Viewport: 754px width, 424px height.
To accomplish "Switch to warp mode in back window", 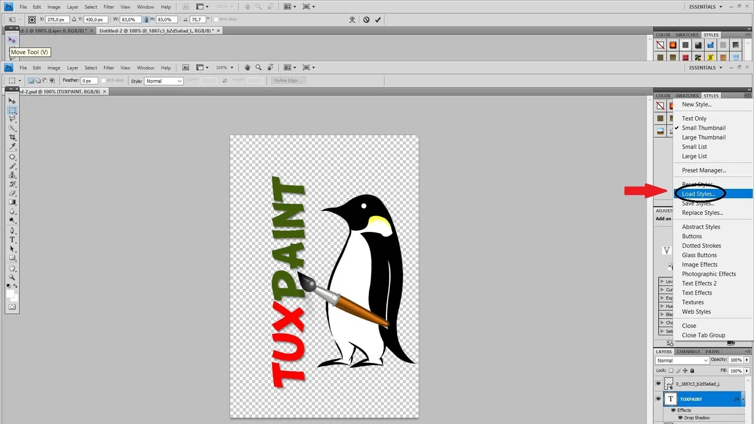I will click(x=352, y=19).
